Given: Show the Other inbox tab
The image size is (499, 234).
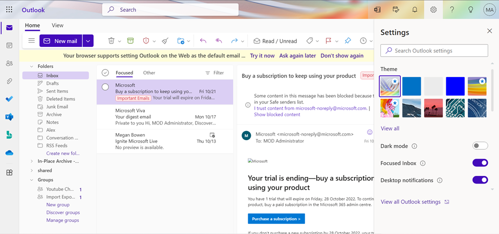Looking at the screenshot, I should (149, 72).
